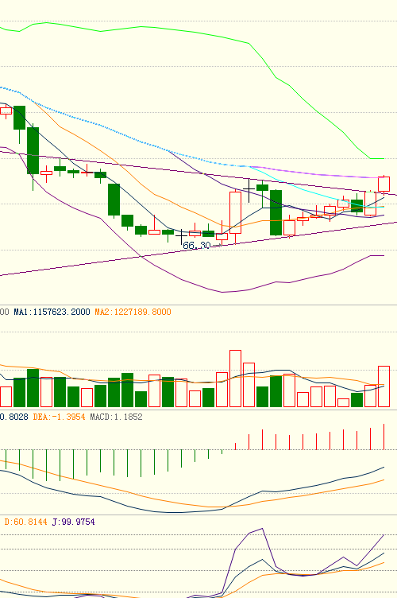Click the 66.30 low price annotation
Image resolution: width=397 pixels, height=598 pixels.
tap(196, 246)
